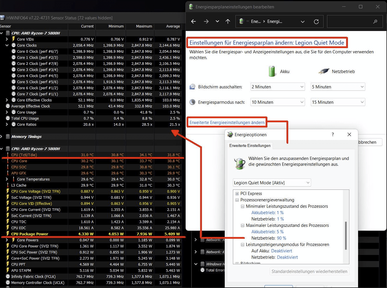The width and height of the screenshot is (387, 288).
Task: Select the Erweiterte Einstellungen tab
Action: point(250,145)
